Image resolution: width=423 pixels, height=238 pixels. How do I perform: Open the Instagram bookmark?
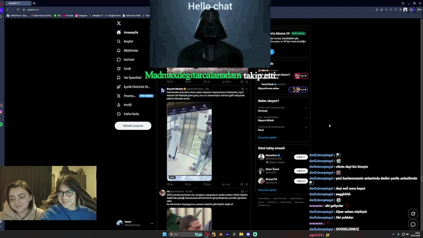81,16
